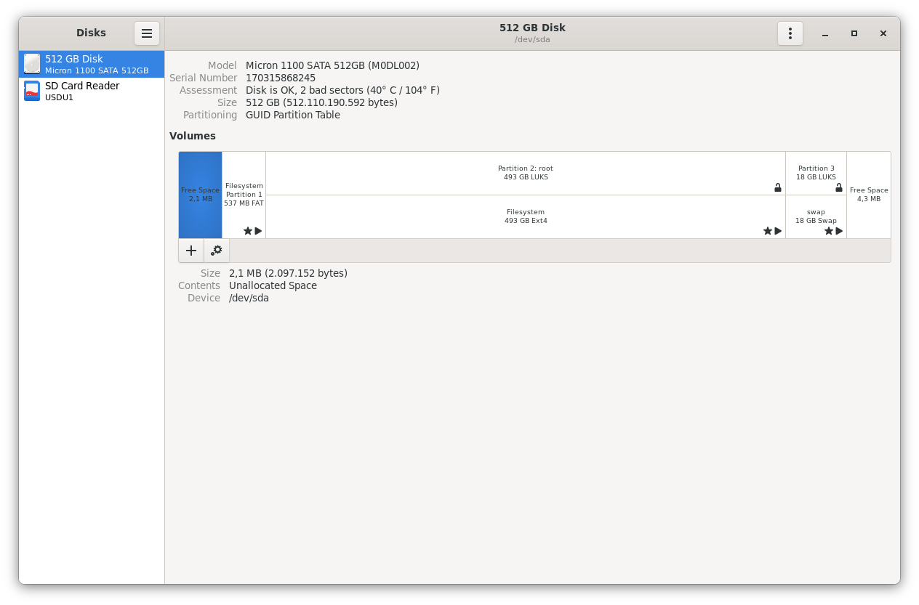The width and height of the screenshot is (919, 605).
Task: Open the gear menu for partition options
Action: [x=216, y=250]
